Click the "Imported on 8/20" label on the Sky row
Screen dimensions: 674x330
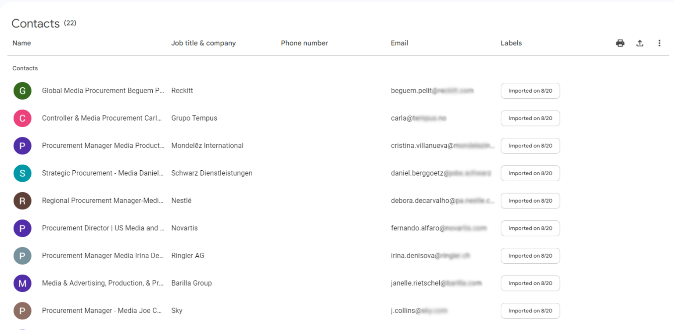coord(530,310)
